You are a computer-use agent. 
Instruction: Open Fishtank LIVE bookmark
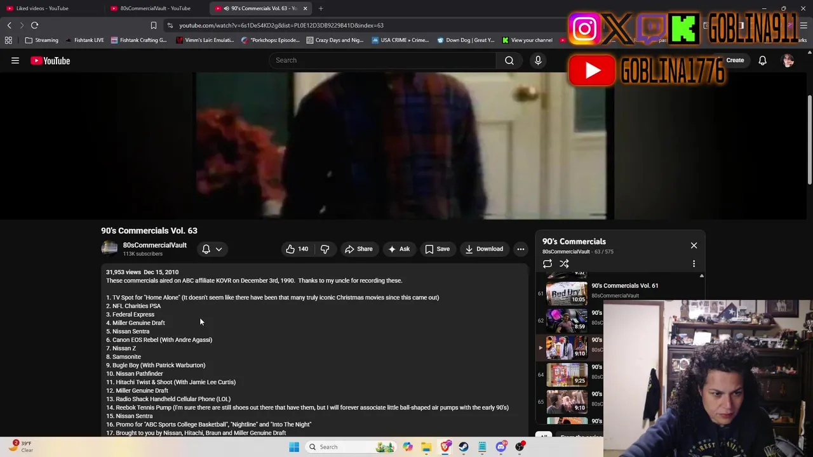coord(84,40)
